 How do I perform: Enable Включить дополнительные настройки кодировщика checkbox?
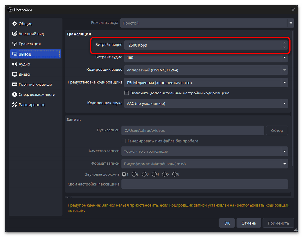127,93
